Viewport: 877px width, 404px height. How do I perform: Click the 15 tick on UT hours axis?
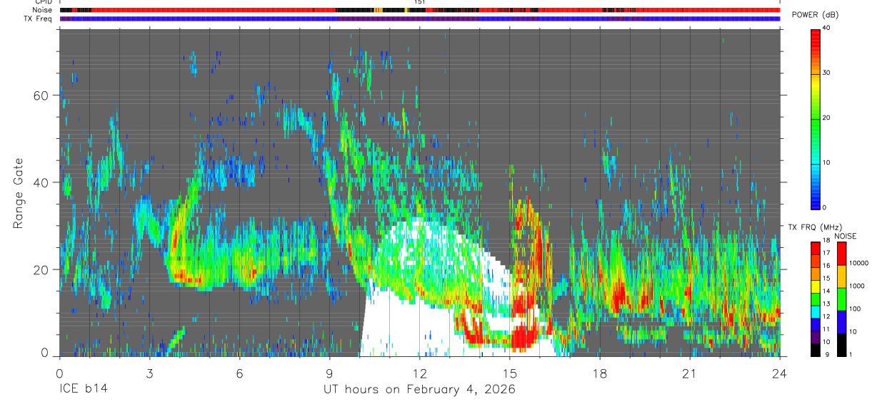pyautogui.click(x=510, y=373)
